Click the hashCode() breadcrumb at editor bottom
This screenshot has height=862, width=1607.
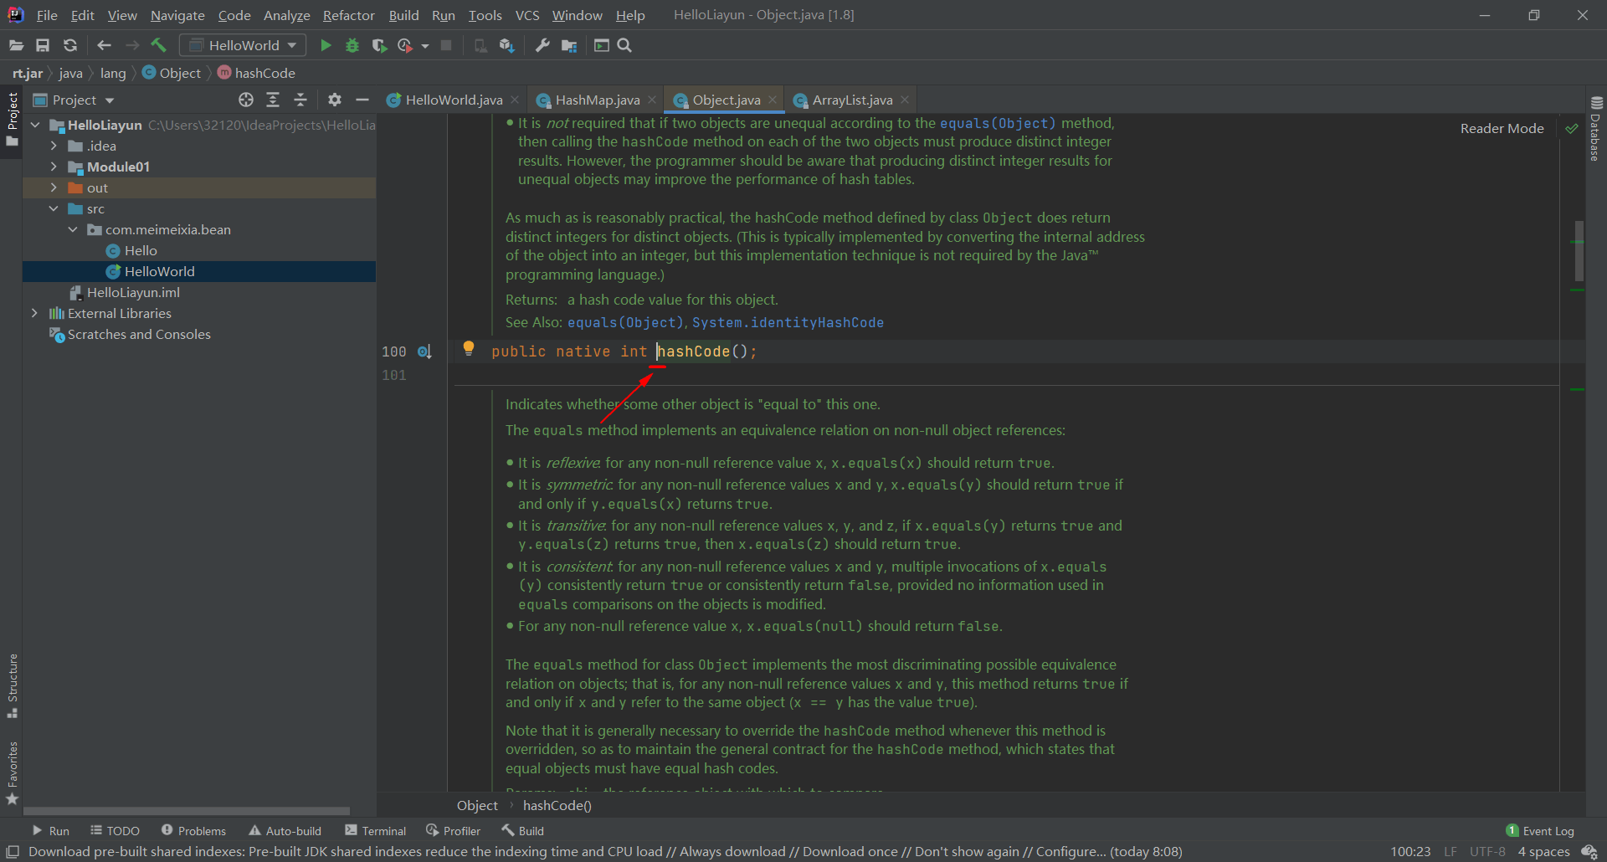pyautogui.click(x=557, y=805)
